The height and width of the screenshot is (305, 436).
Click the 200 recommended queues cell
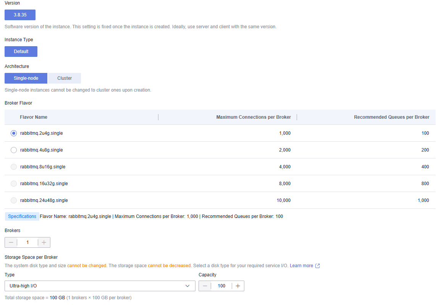pos(425,150)
